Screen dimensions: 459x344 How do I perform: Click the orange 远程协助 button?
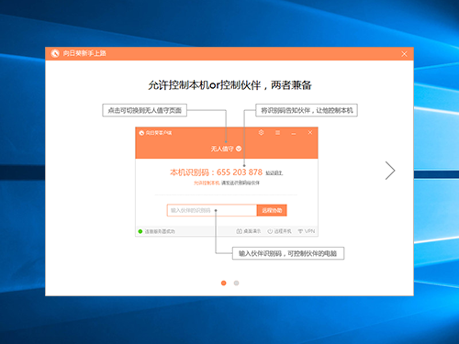click(x=272, y=210)
